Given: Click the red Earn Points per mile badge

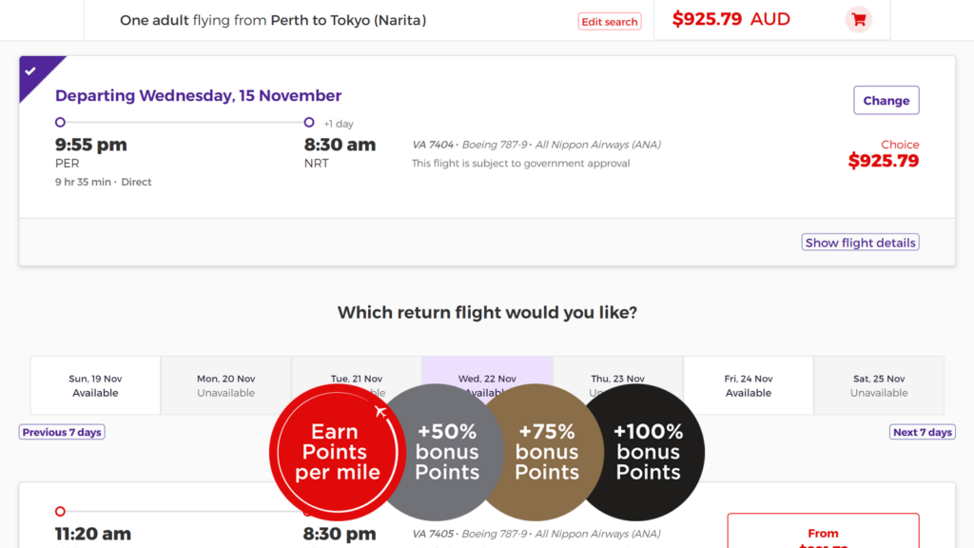Looking at the screenshot, I should point(336,452).
